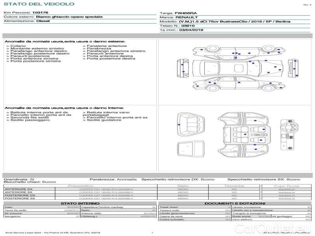Select the Porta anteriore sinistra entry
Viewport: 315px width, 236px height.
pos(32,59)
